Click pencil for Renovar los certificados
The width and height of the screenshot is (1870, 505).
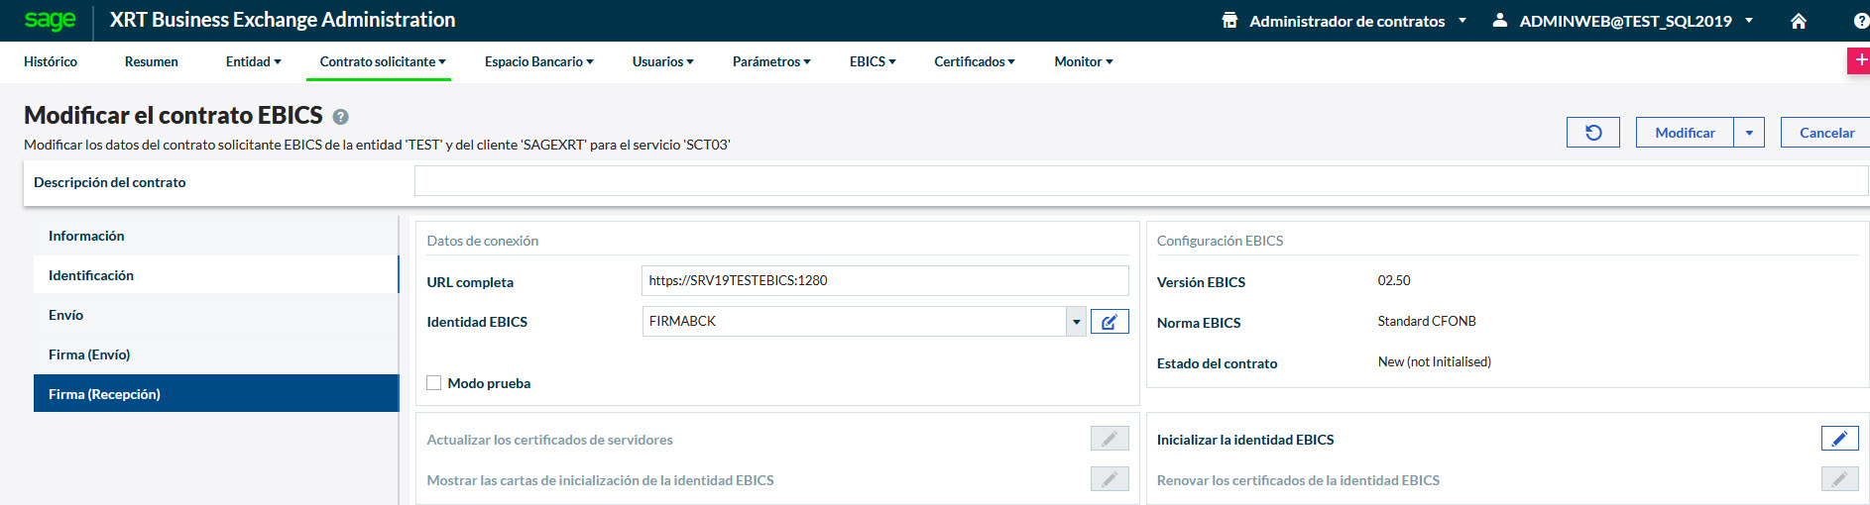(x=1838, y=479)
